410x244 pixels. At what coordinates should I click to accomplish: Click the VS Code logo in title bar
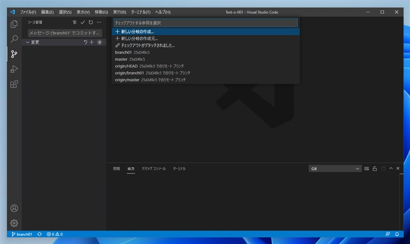point(12,12)
